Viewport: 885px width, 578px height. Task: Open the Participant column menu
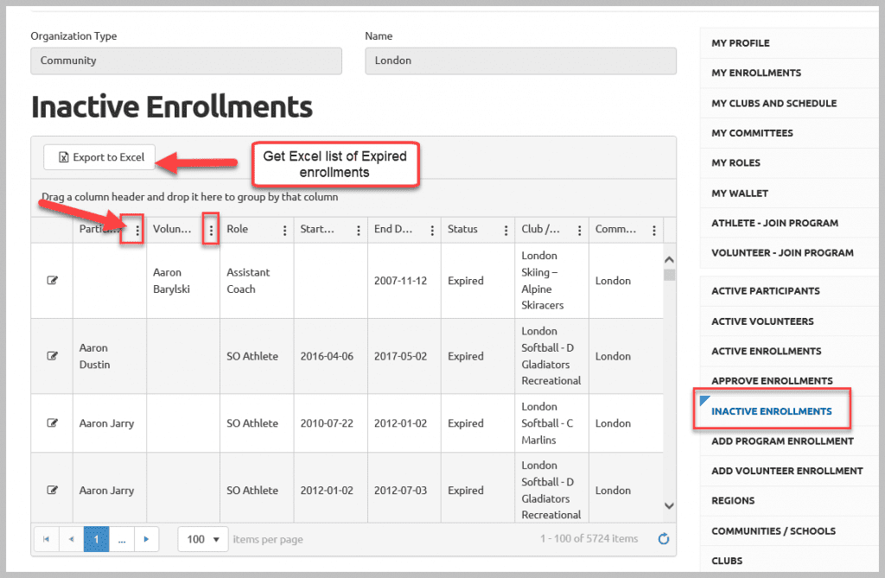(x=137, y=231)
